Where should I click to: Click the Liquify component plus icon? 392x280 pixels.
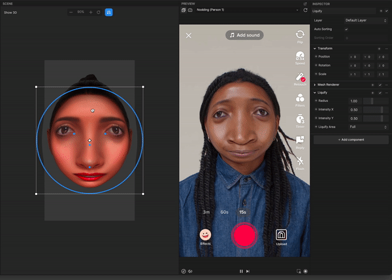(372, 93)
